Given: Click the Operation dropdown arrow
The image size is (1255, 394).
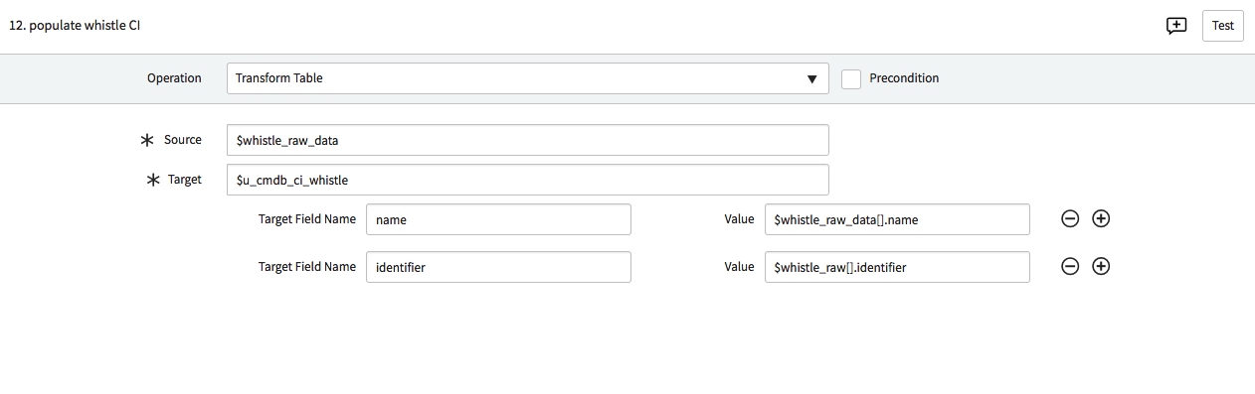Looking at the screenshot, I should point(811,79).
